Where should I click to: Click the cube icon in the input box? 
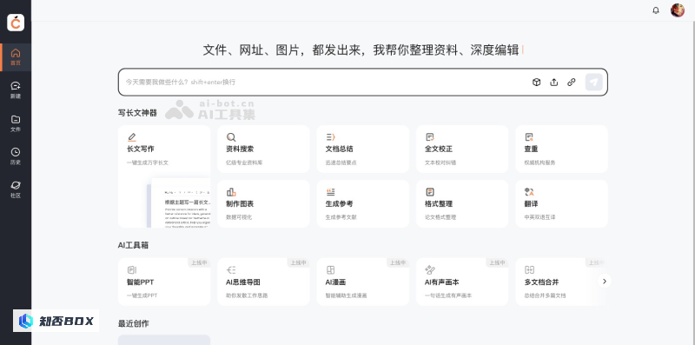tap(536, 82)
